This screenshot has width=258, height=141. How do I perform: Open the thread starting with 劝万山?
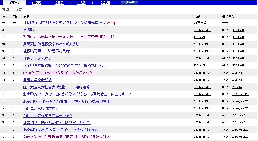click(x=71, y=37)
